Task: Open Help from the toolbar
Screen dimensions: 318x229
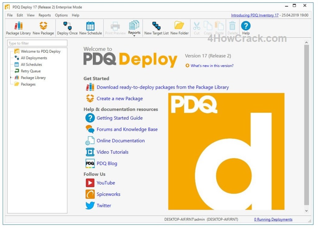Action: coord(246,28)
